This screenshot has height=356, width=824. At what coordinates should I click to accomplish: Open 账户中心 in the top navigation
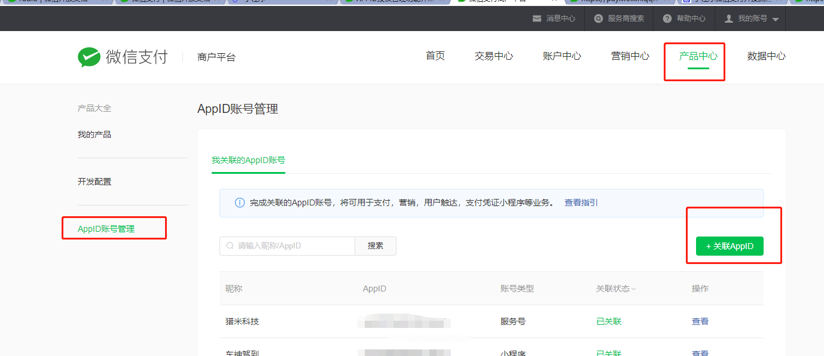coord(562,56)
